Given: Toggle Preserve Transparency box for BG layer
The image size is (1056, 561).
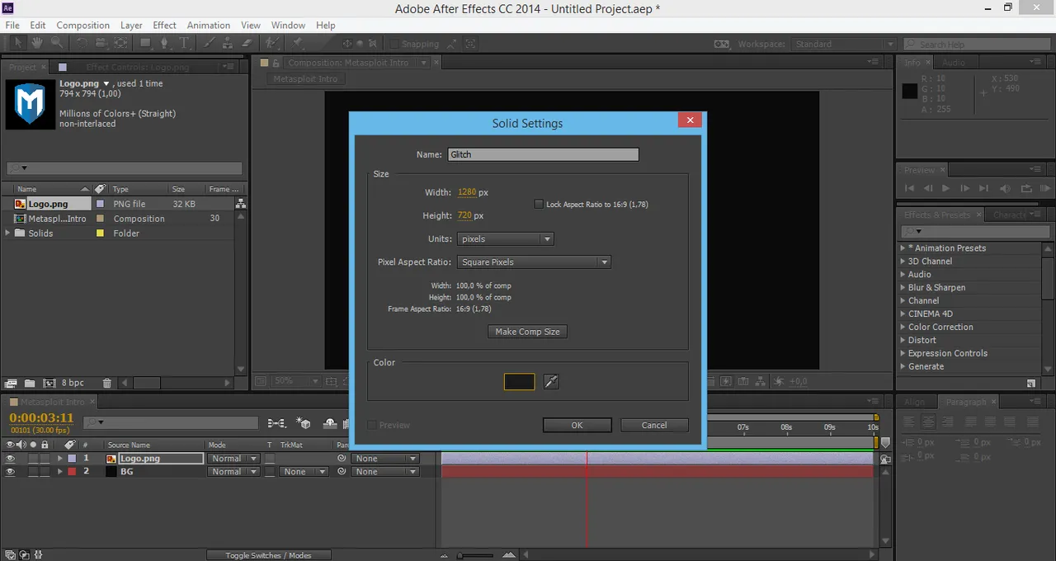Looking at the screenshot, I should (270, 472).
